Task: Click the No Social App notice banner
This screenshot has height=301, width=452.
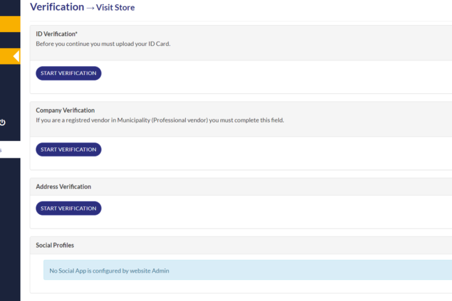Action: click(243, 270)
